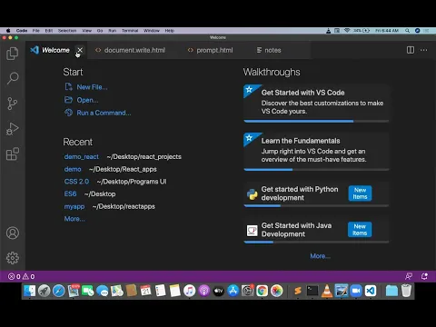
Task: Click the warnings indicator in the status bar
Action: tap(28, 276)
